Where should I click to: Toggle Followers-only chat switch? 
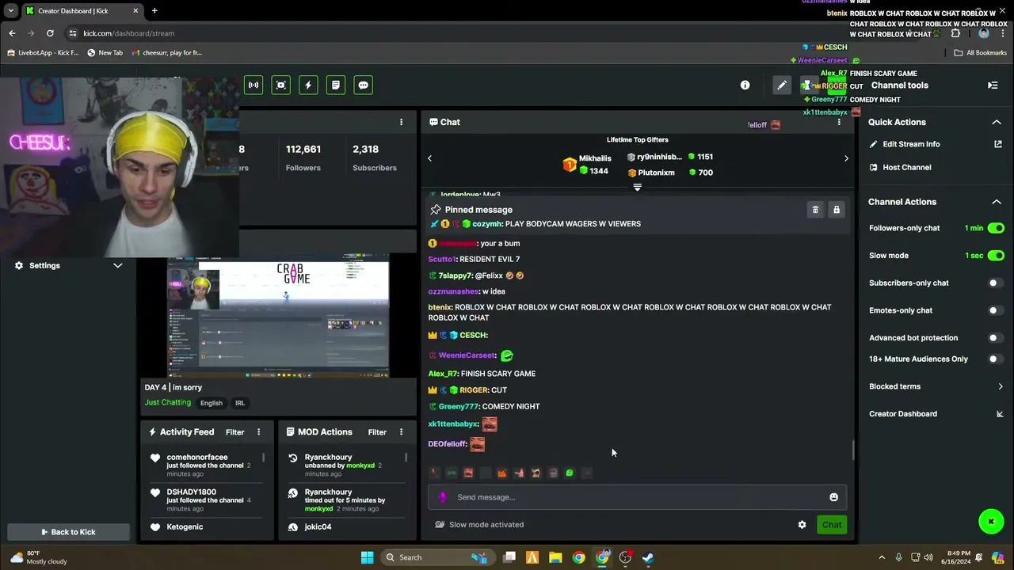(996, 228)
